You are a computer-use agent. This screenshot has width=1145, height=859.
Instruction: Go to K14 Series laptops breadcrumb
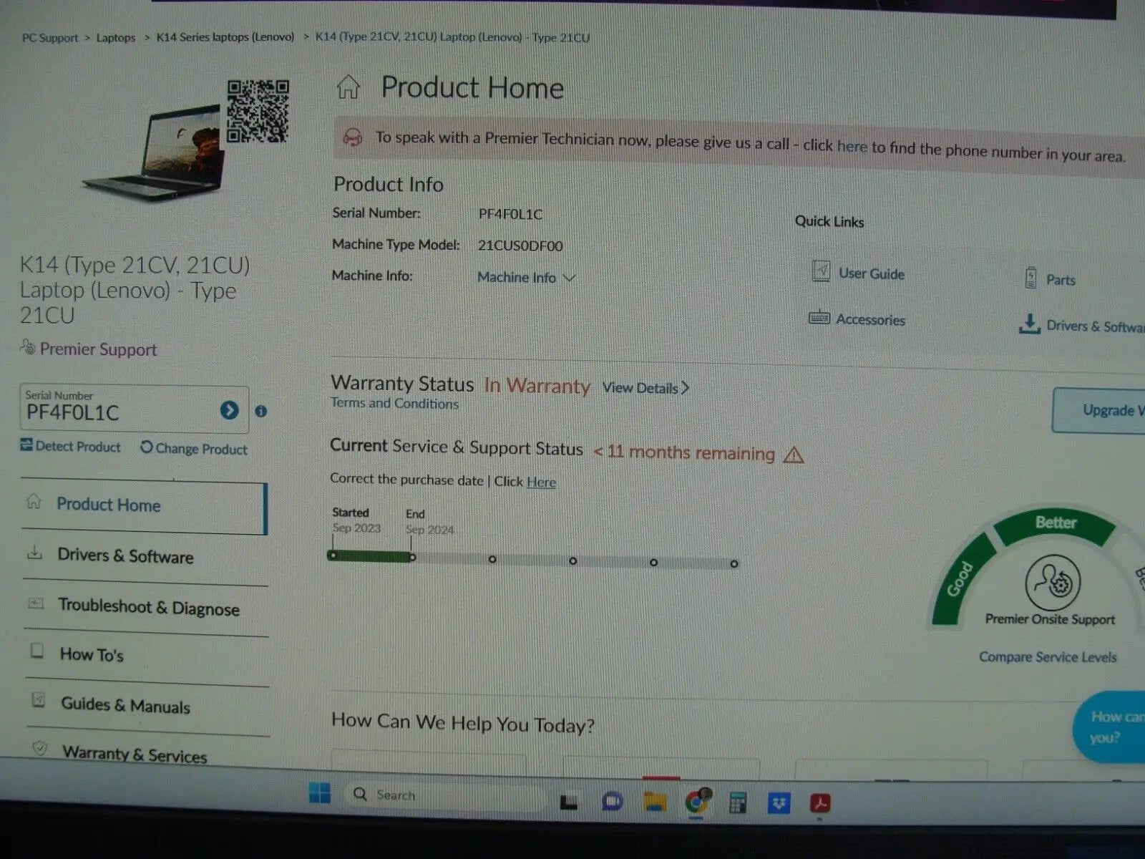click(x=225, y=37)
